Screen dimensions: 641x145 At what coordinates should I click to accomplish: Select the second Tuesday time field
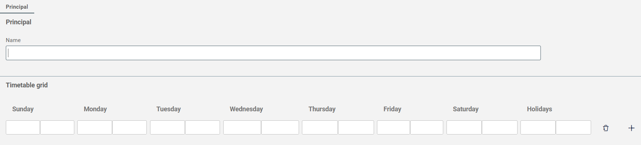202,128
